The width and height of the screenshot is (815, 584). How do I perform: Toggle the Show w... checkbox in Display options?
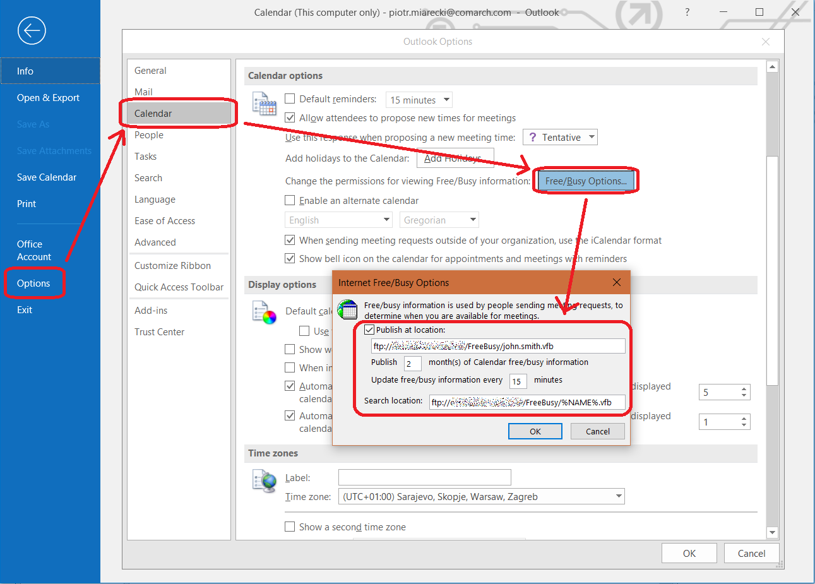290,349
